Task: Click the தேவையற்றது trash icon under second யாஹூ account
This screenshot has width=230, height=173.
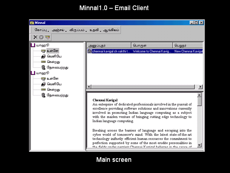Action: tap(43, 95)
